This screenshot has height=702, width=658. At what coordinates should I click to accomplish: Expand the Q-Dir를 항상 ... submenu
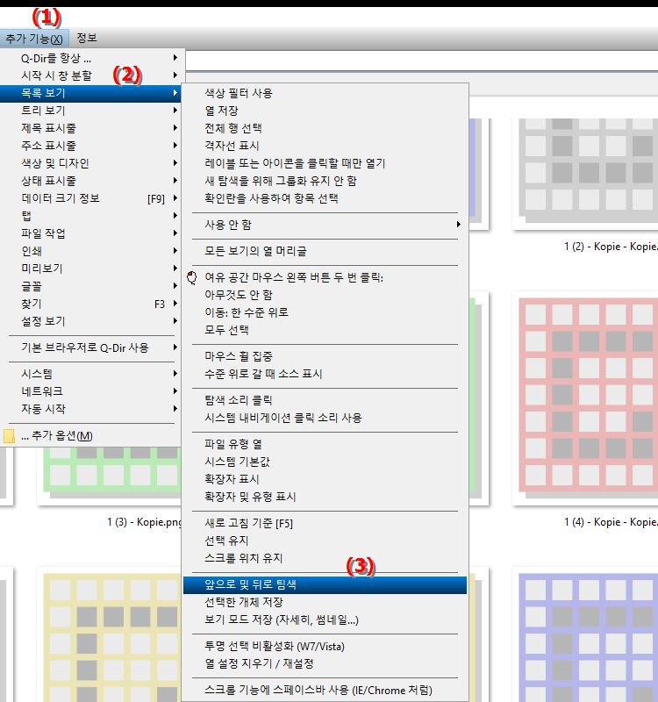pos(92,58)
